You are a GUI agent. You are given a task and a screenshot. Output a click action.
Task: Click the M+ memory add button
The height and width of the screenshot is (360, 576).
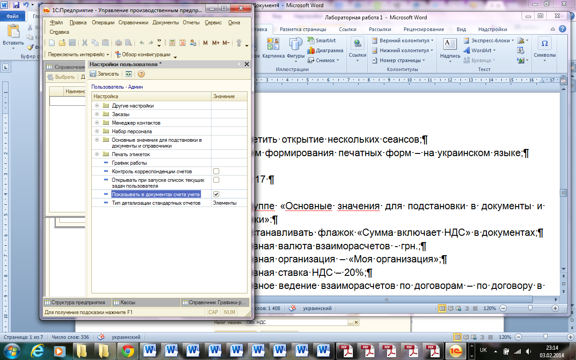point(216,43)
